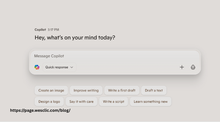Viewport: 220px width, 122px height.
Task: Choose the Learn something new suggestion
Action: (x=151, y=102)
